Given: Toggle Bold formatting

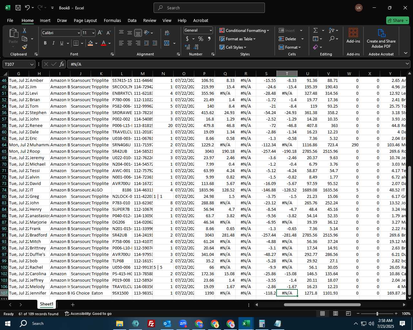Looking at the screenshot, I should coord(45,43).
